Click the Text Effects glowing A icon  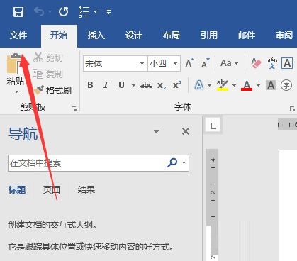[x=199, y=85]
